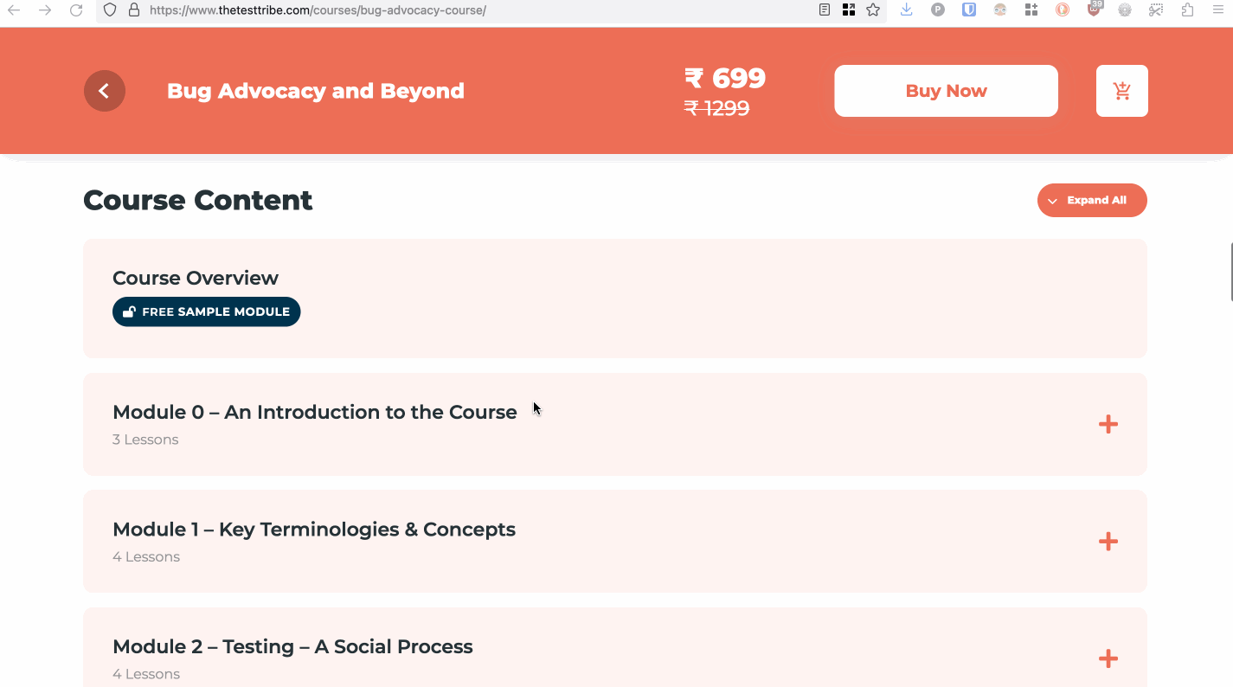Open the Firefox hamburger menu
This screenshot has height=687, width=1233.
tap(1217, 10)
